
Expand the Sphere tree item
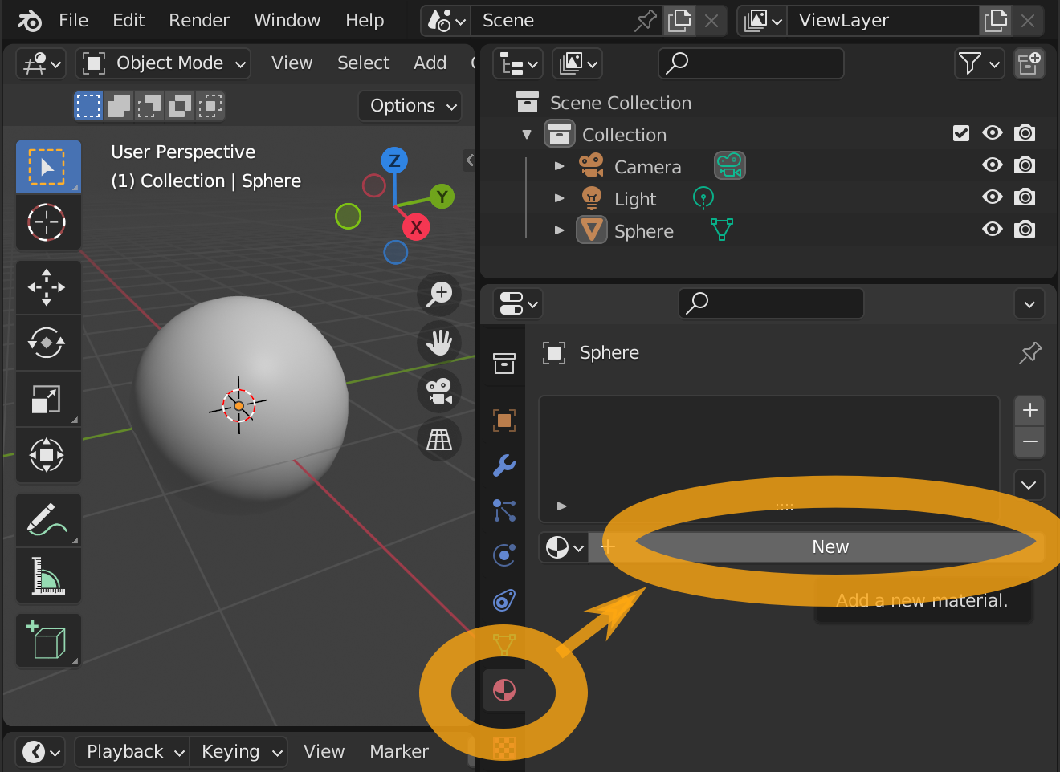(x=560, y=230)
